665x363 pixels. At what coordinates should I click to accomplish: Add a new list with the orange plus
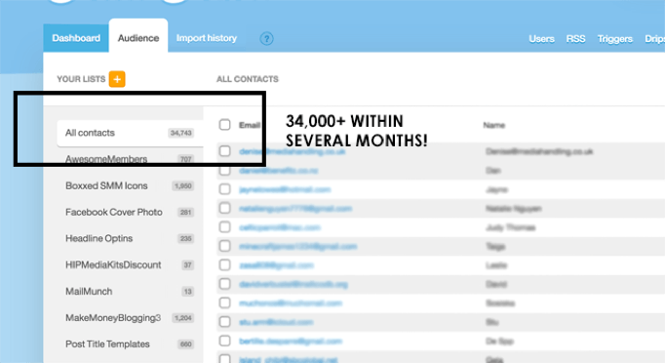click(117, 79)
